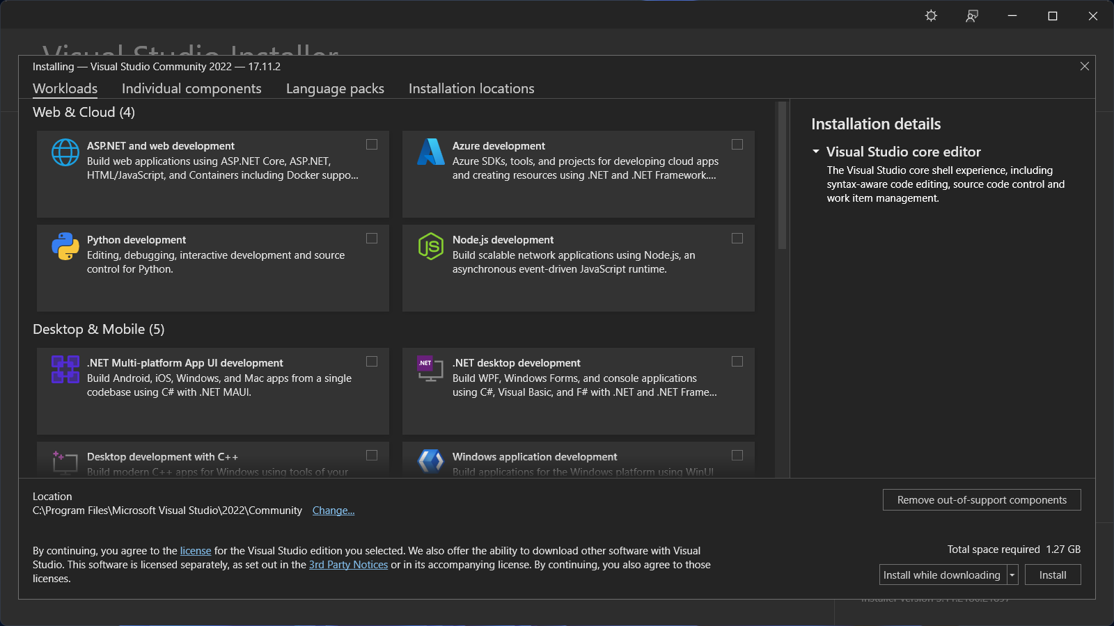Select .NET desktop development title text
Image resolution: width=1114 pixels, height=626 pixels.
coord(516,363)
